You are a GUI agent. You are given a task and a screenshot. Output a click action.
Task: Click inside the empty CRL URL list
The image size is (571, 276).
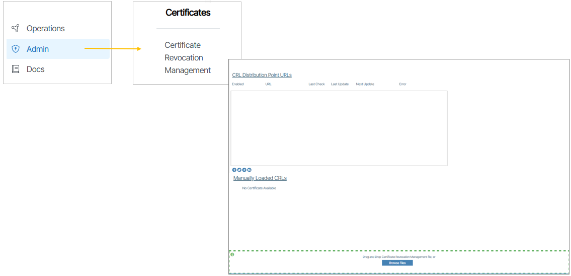[339, 128]
